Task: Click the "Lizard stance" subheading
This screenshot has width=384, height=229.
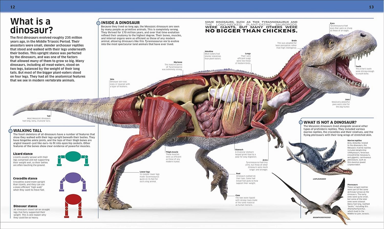Action: click(23, 154)
